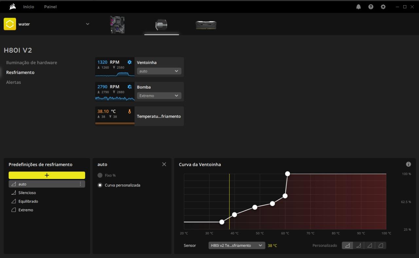Click the curve icon beside Equilibrado

pyautogui.click(x=14, y=201)
